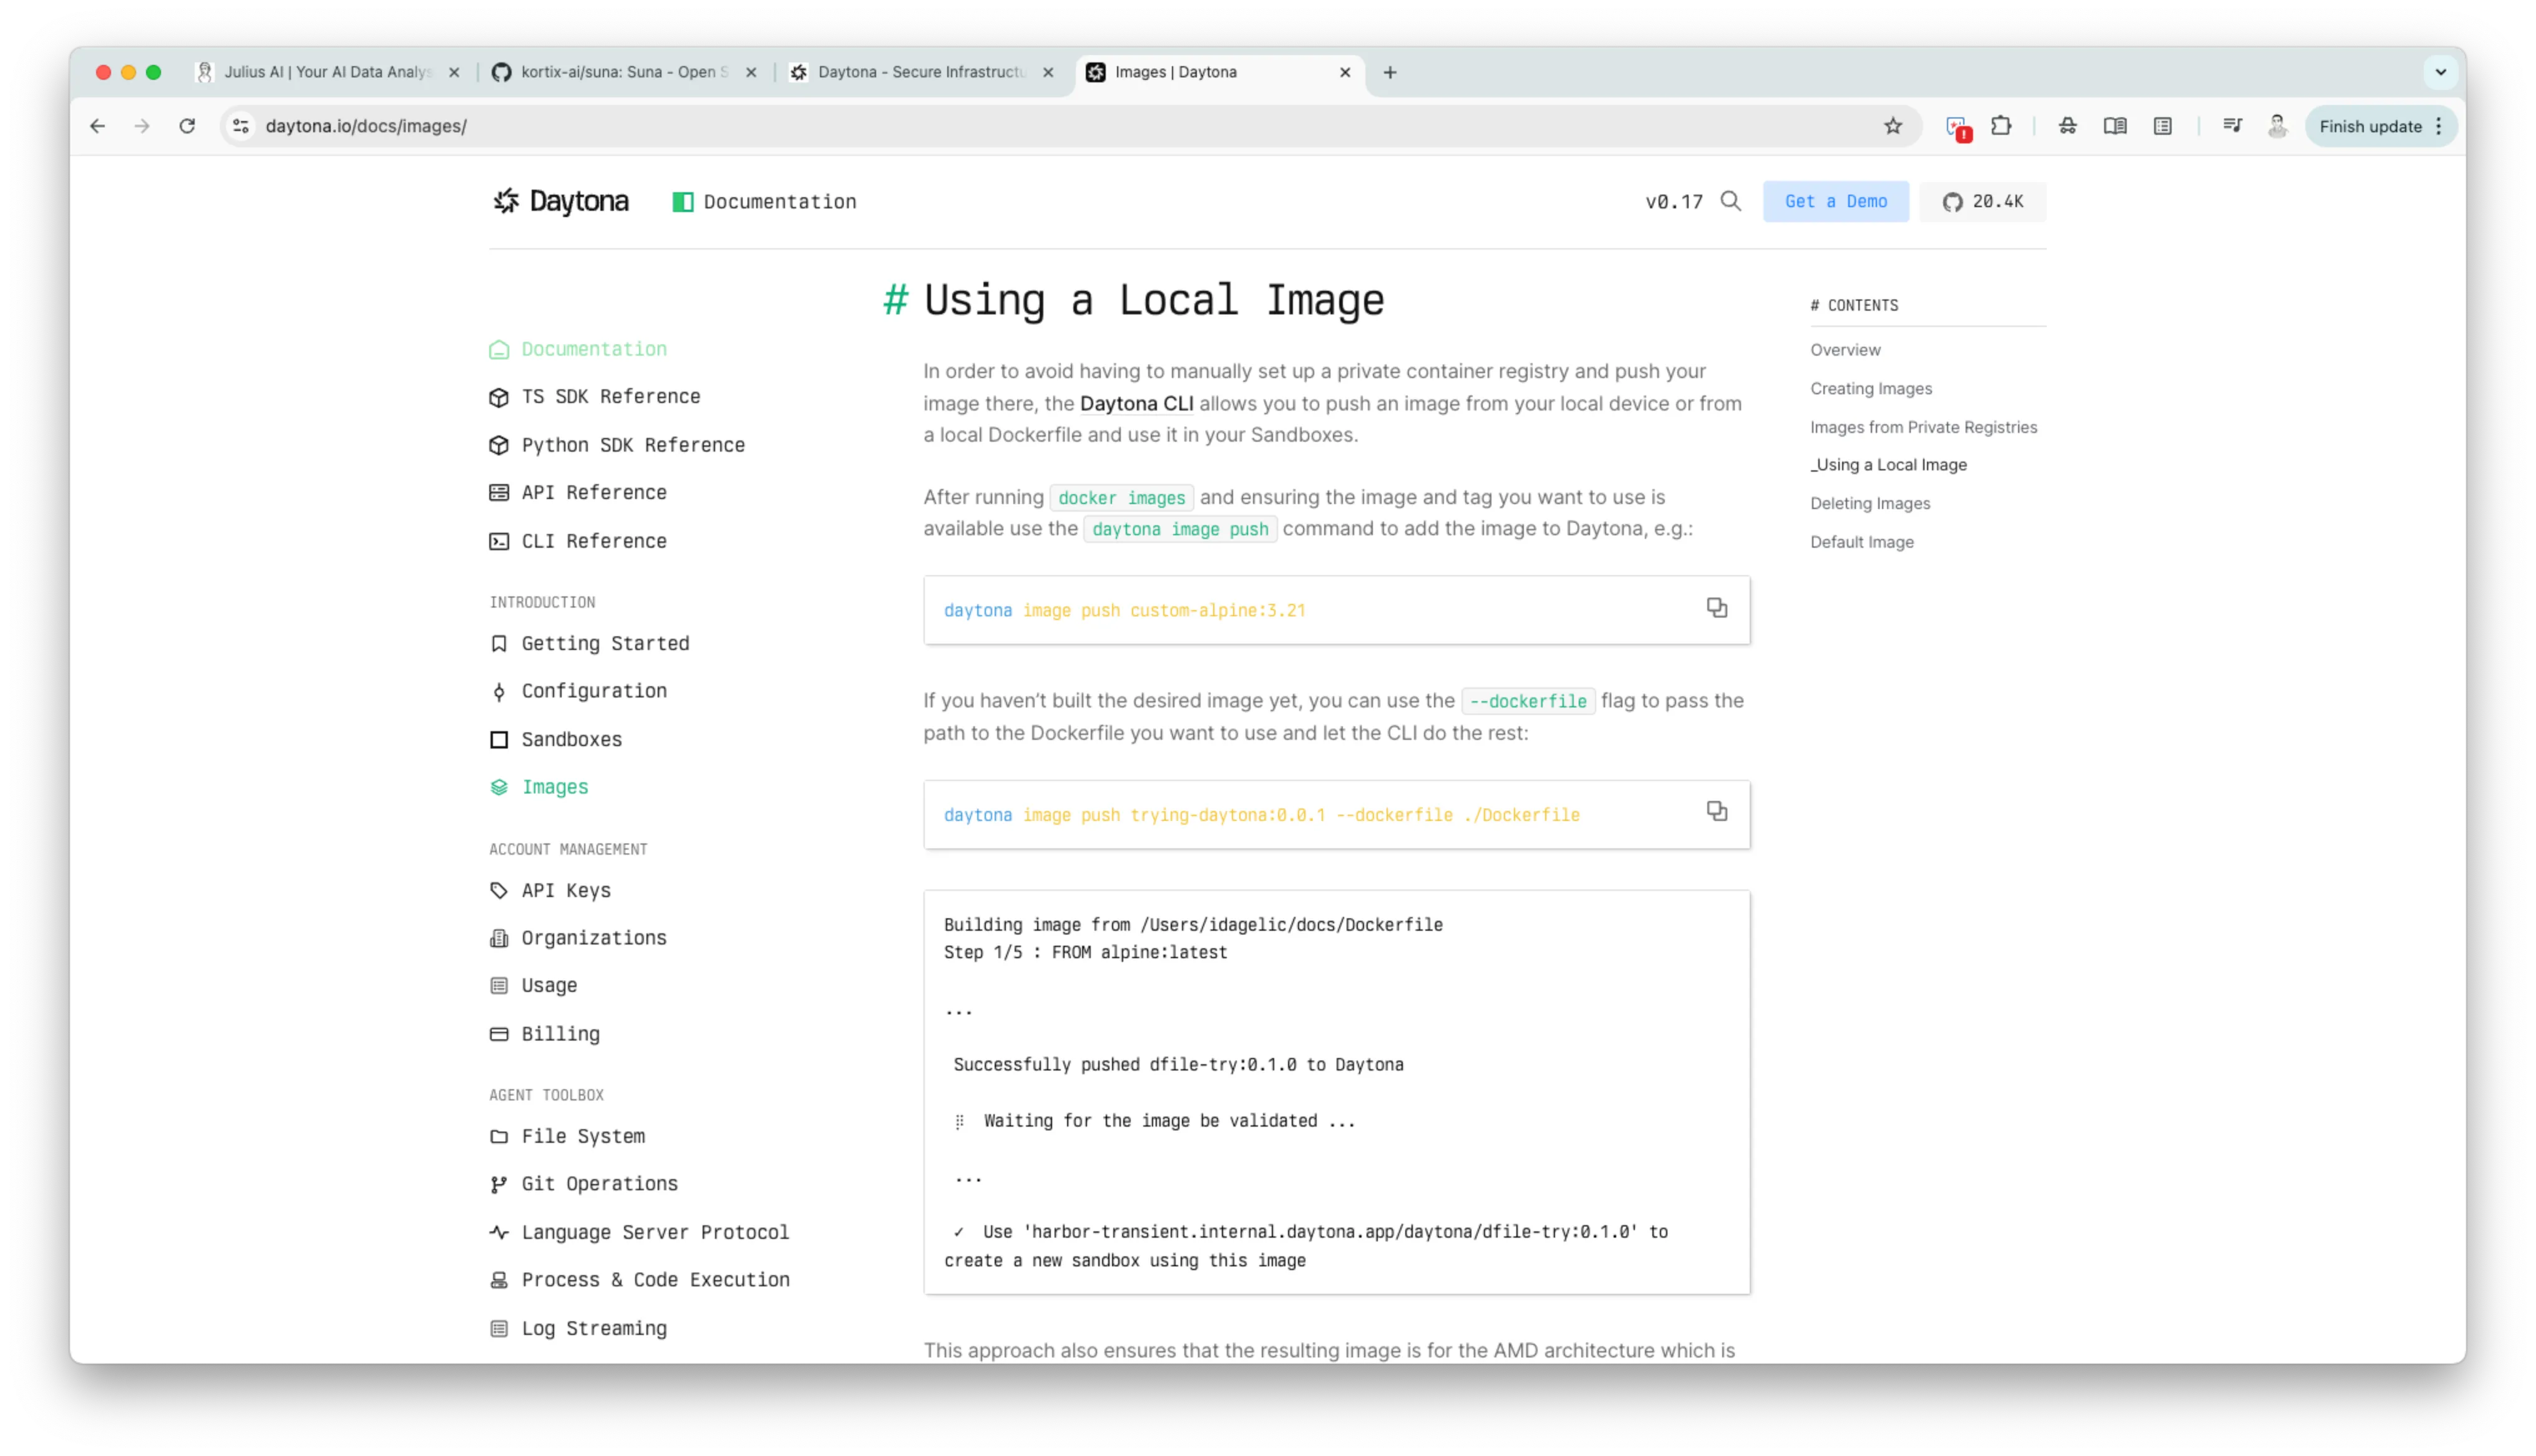The image size is (2536, 1456).
Task: View site information icon in address bar
Action: pos(241,126)
